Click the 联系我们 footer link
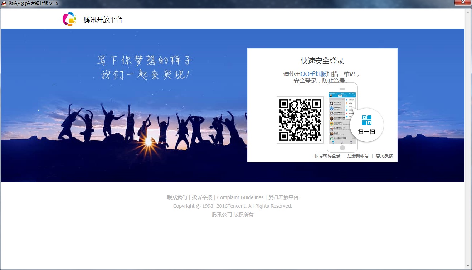Screen dimensions: 472x270 [177, 197]
